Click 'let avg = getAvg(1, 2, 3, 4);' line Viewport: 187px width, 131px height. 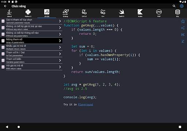click(92, 84)
